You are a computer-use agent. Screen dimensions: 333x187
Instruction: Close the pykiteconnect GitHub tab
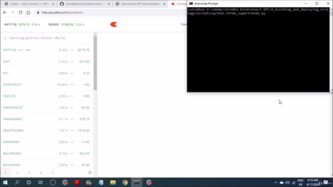tap(109, 4)
